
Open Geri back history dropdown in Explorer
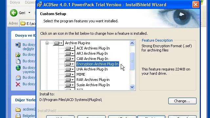coord(29,13)
